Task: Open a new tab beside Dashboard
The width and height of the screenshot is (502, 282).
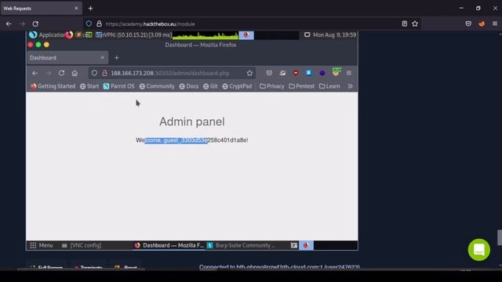Action: click(117, 58)
